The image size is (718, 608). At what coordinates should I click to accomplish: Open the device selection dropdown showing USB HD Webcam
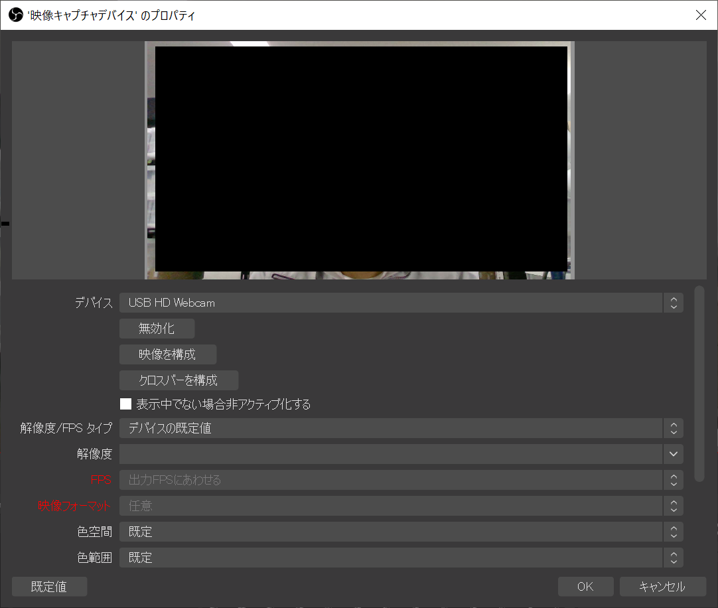(392, 303)
